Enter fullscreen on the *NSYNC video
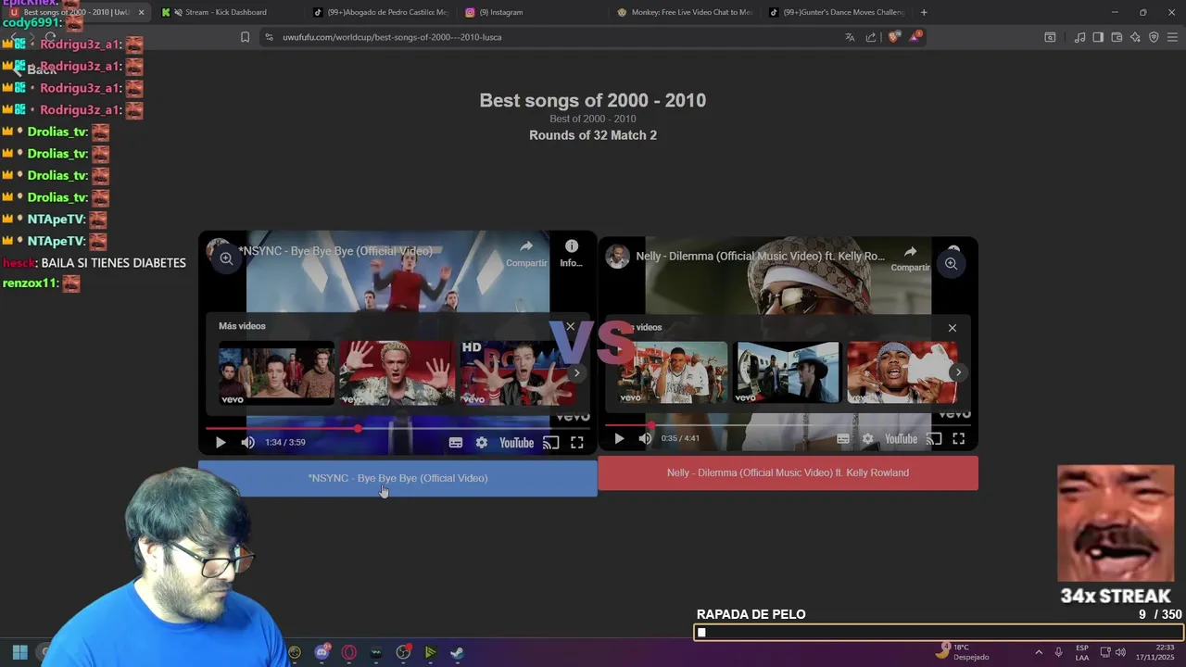Viewport: 1186px width, 667px height. click(576, 443)
